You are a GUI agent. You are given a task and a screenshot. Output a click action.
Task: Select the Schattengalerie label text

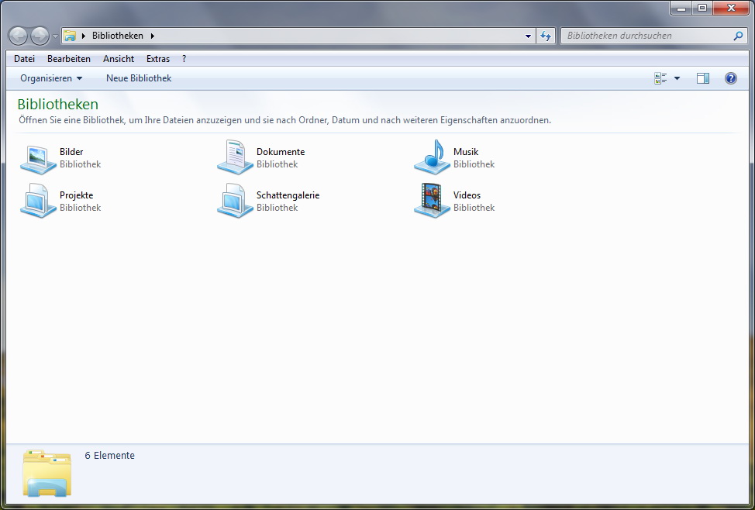click(288, 195)
